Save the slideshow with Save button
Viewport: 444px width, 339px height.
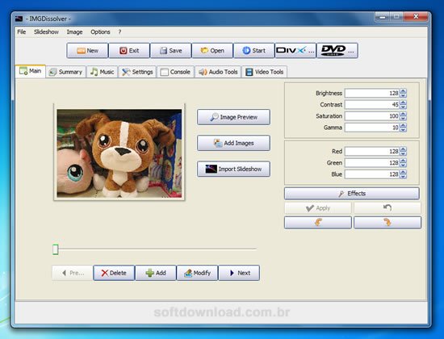[x=171, y=51]
